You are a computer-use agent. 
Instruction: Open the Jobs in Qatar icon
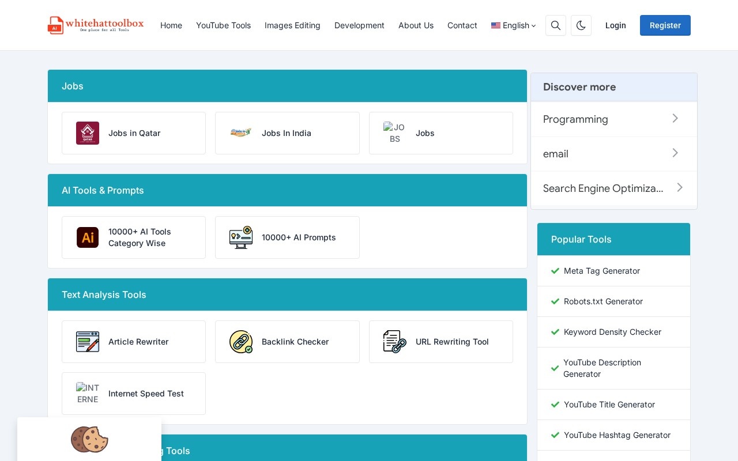[88, 133]
